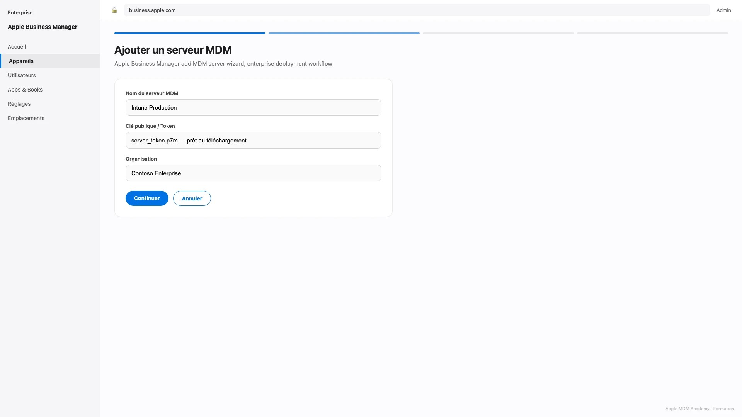Image resolution: width=742 pixels, height=417 pixels.
Task: Click the wizard description subtitle text
Action: click(223, 64)
